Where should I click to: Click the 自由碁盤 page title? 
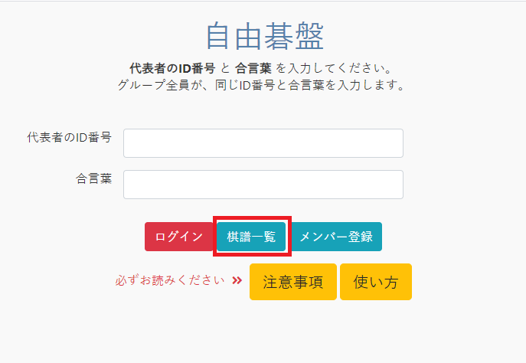(x=265, y=36)
